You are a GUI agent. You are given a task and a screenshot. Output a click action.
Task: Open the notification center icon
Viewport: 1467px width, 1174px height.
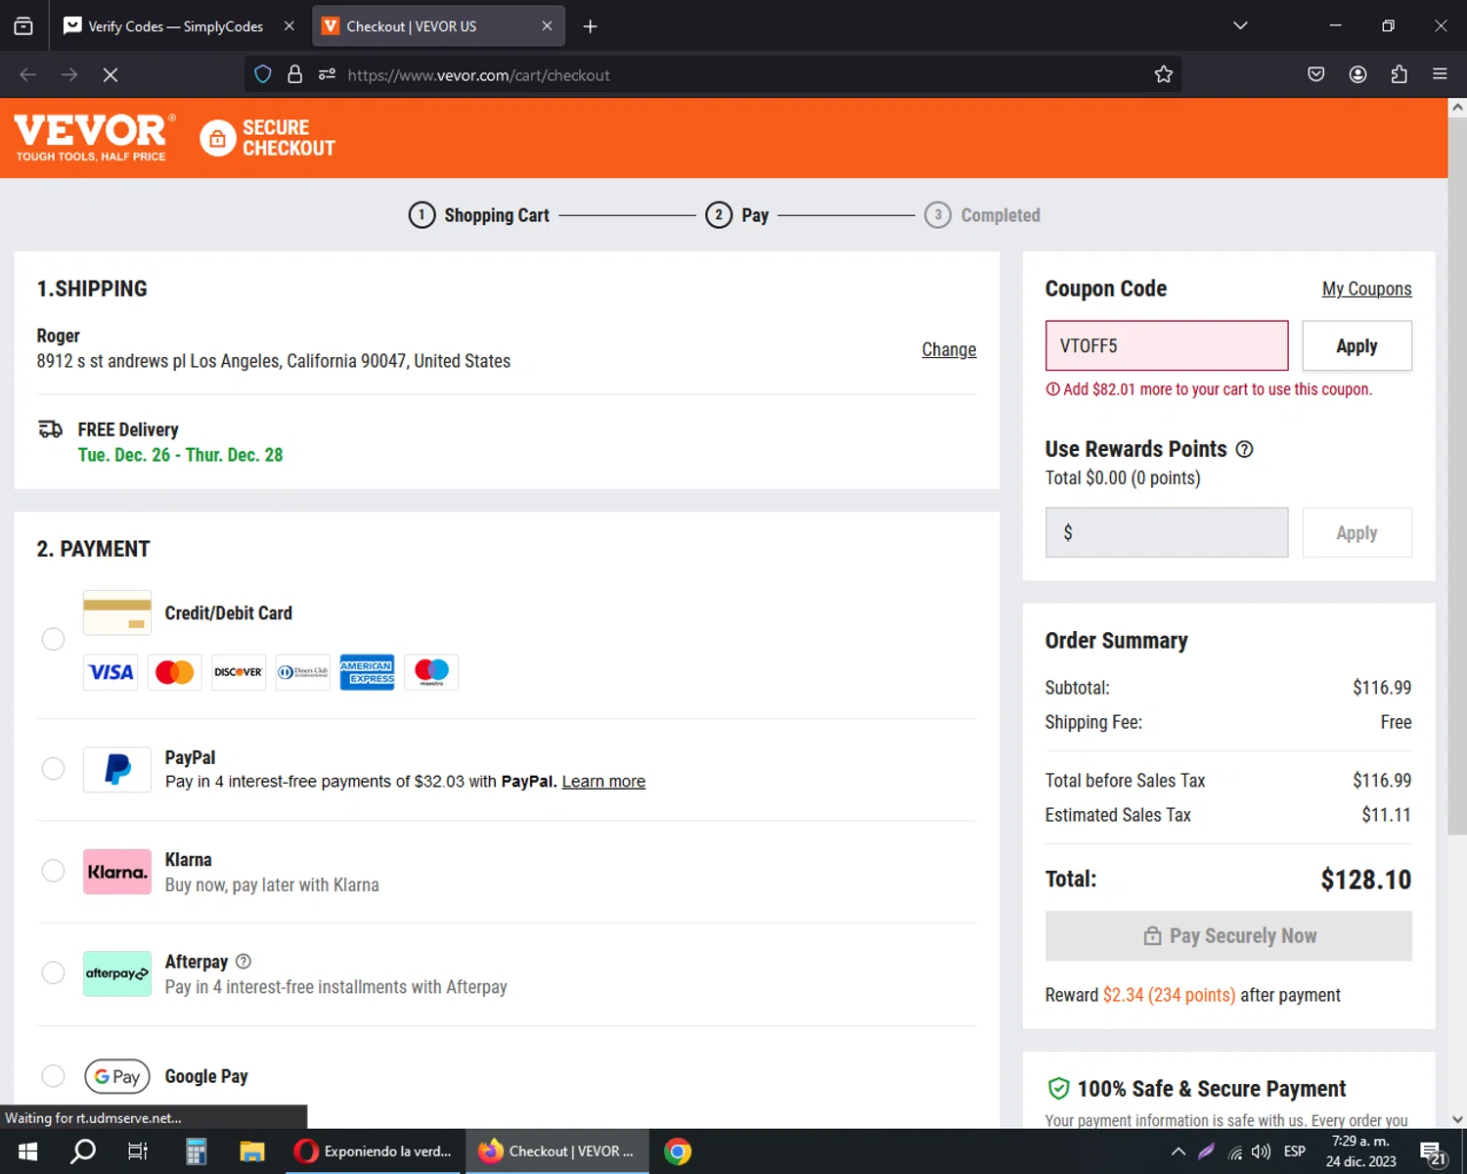(x=1433, y=1152)
